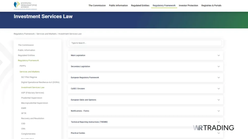Select ASP (Fiduciary Services) sidebar link
Viewport: 248px width, 139px height.
click(33, 93)
